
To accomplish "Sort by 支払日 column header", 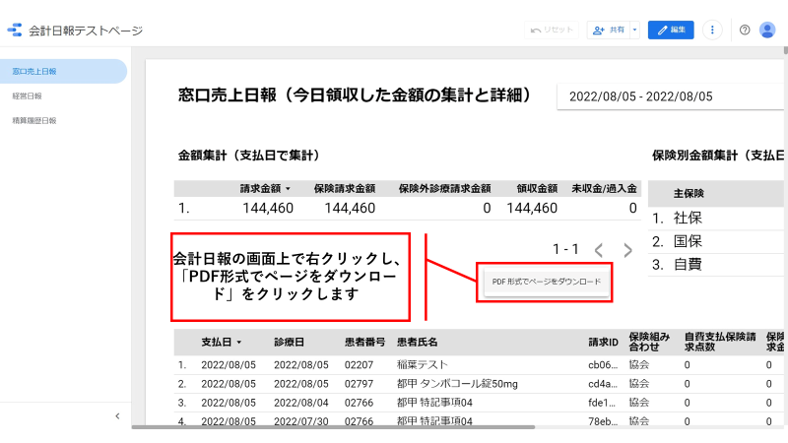I will [221, 342].
